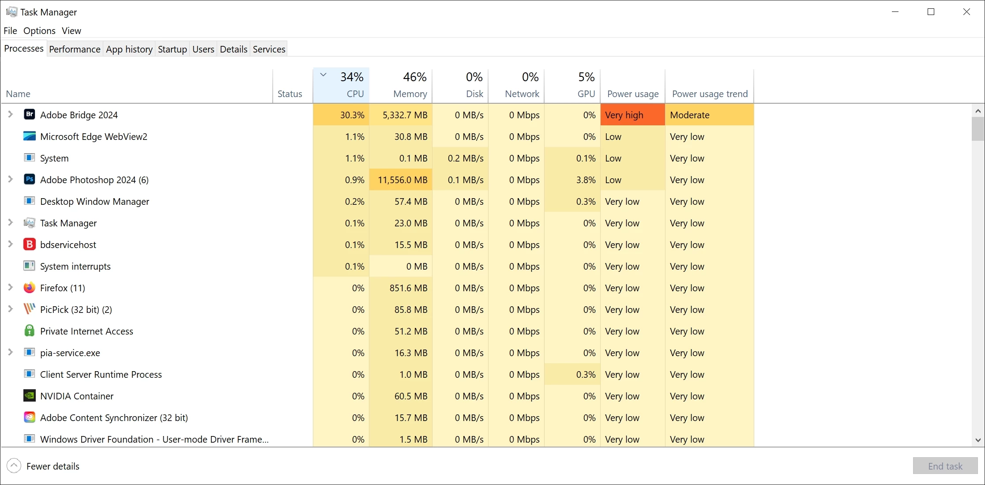This screenshot has width=985, height=485.
Task: Expand the pia-service.exe process group
Action: coord(11,352)
